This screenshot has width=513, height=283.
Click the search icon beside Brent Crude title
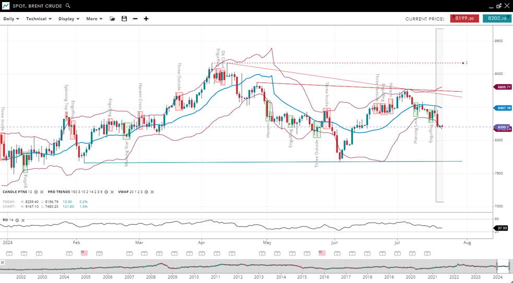(68, 6)
